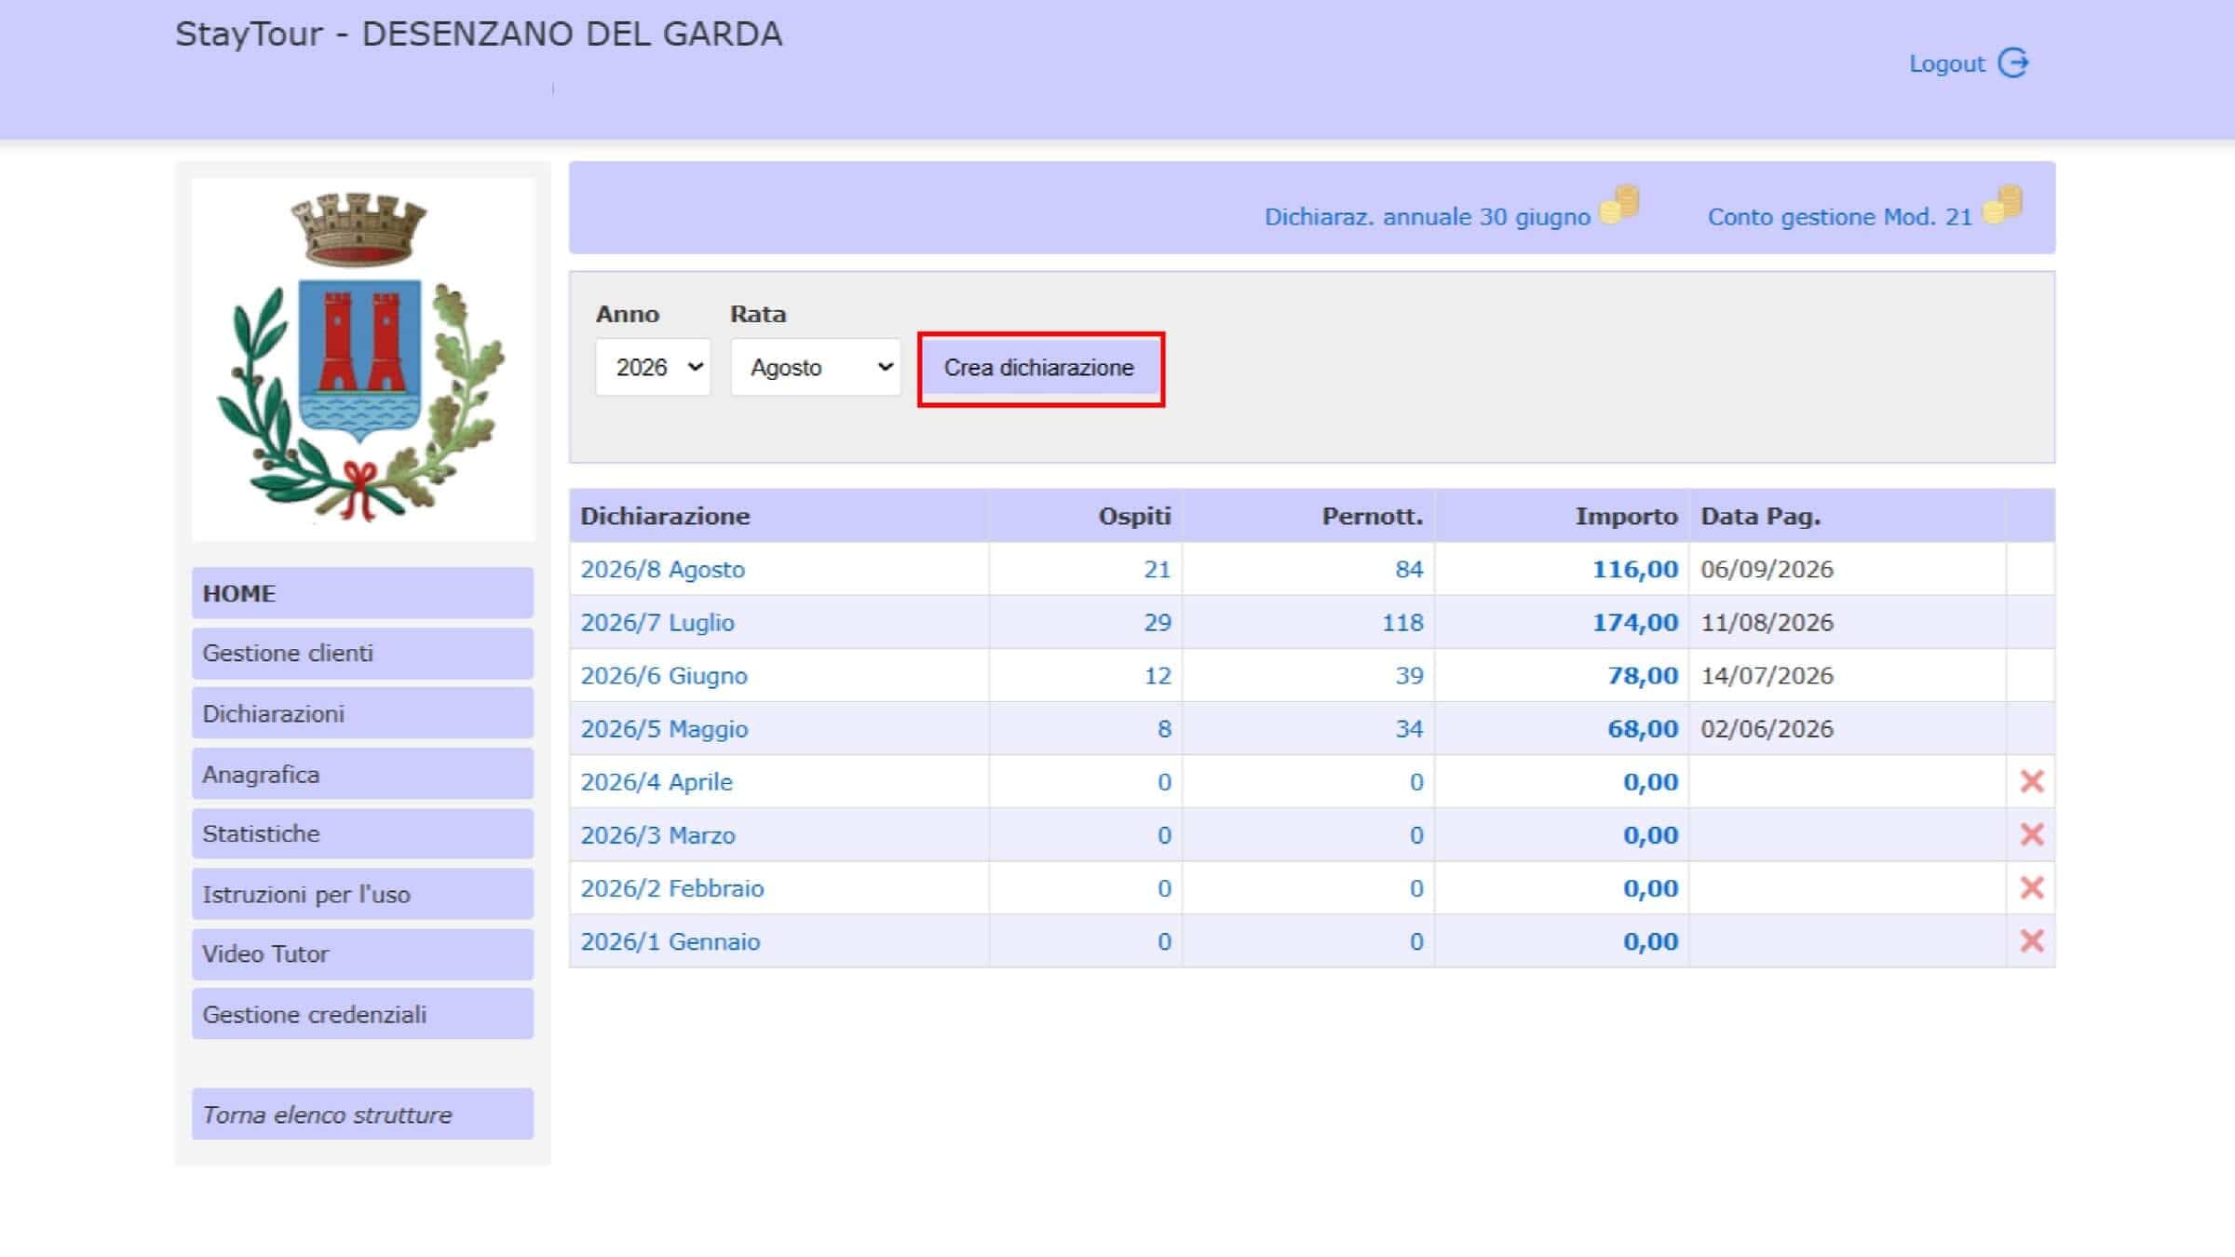Image resolution: width=2235 pixels, height=1257 pixels.
Task: Open the 2026/1 Gennaio declaration
Action: 670,940
